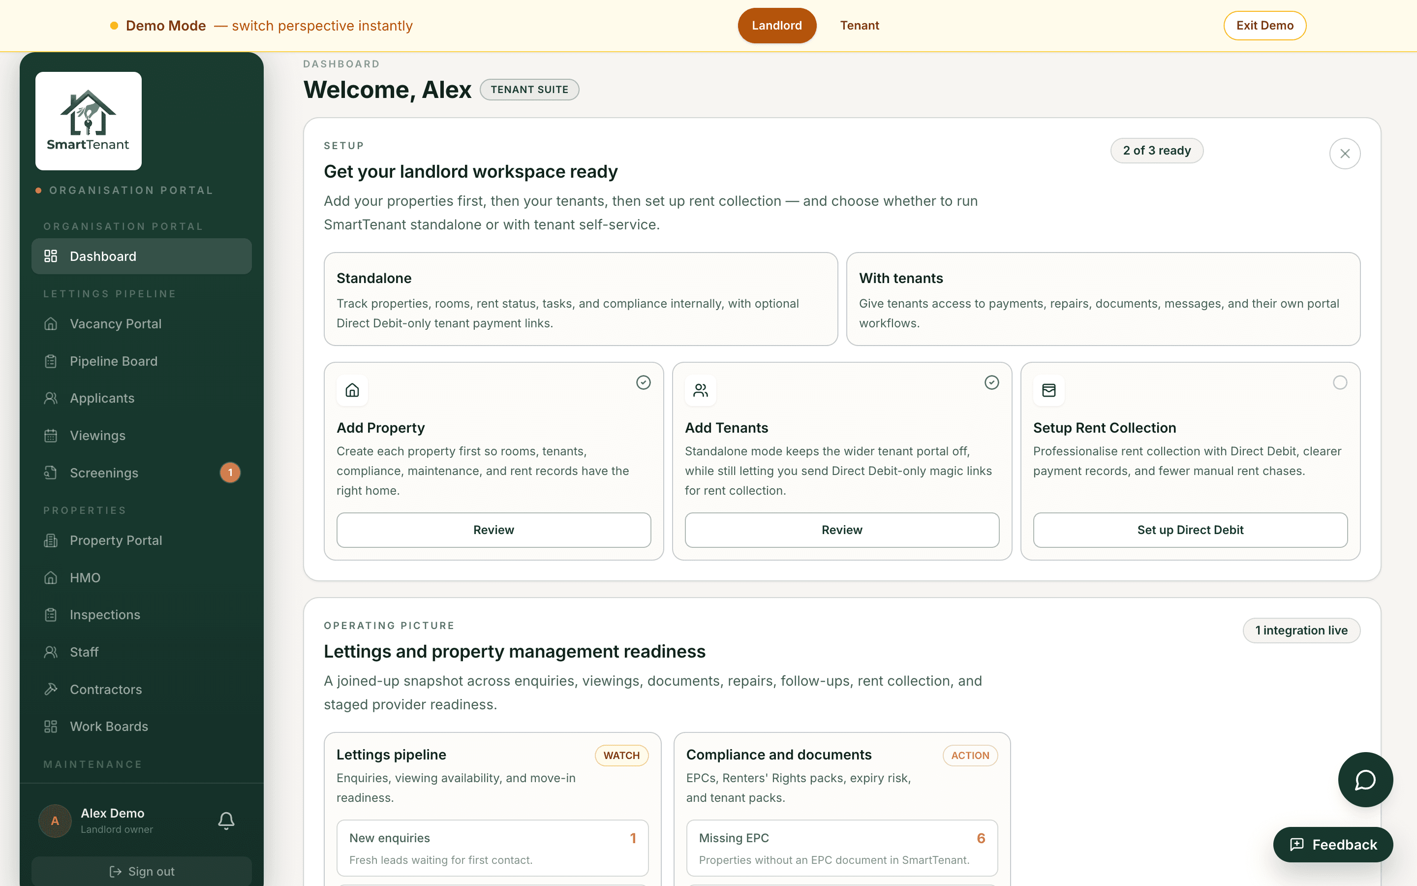Switch to Landlord perspective
This screenshot has height=886, width=1417.
click(x=776, y=25)
